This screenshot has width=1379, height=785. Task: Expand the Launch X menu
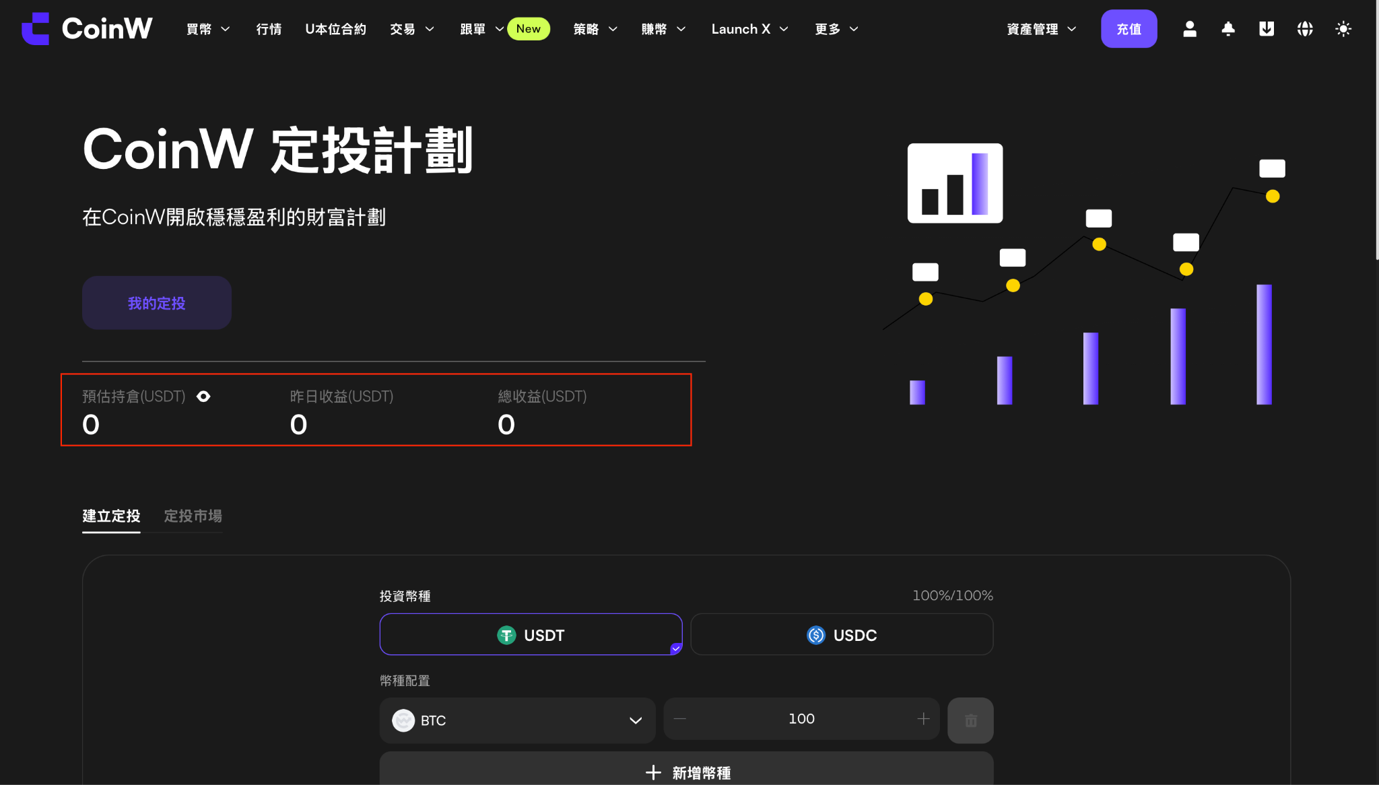click(749, 29)
